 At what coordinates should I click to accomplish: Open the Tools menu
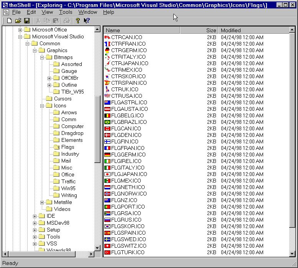tap(66, 12)
